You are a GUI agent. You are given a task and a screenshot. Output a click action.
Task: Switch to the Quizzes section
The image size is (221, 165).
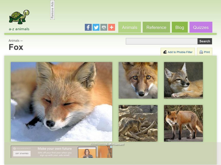(x=201, y=27)
